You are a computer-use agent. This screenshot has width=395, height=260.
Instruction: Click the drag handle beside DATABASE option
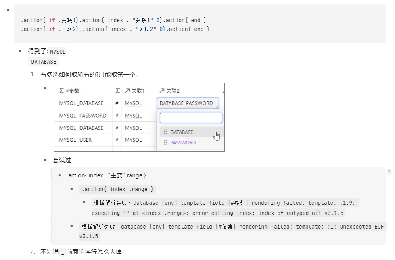[165, 131]
